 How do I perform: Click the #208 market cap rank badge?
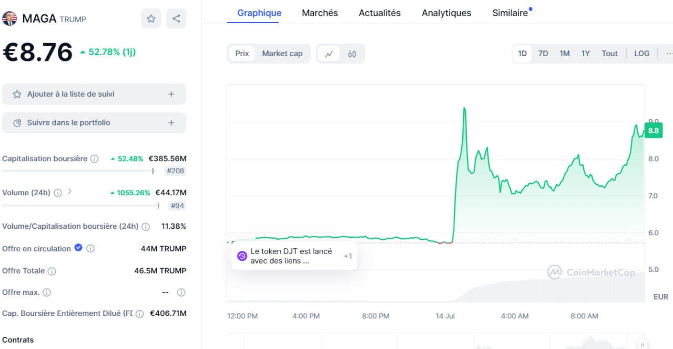pyautogui.click(x=175, y=171)
